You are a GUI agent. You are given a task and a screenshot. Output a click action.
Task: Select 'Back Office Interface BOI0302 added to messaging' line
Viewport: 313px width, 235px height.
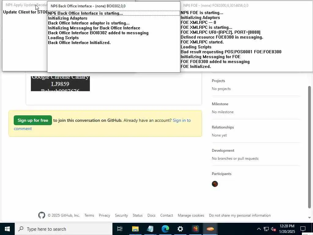(98, 33)
